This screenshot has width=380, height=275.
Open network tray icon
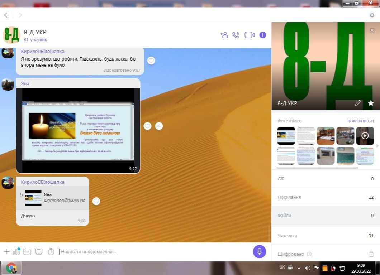tap(342, 268)
